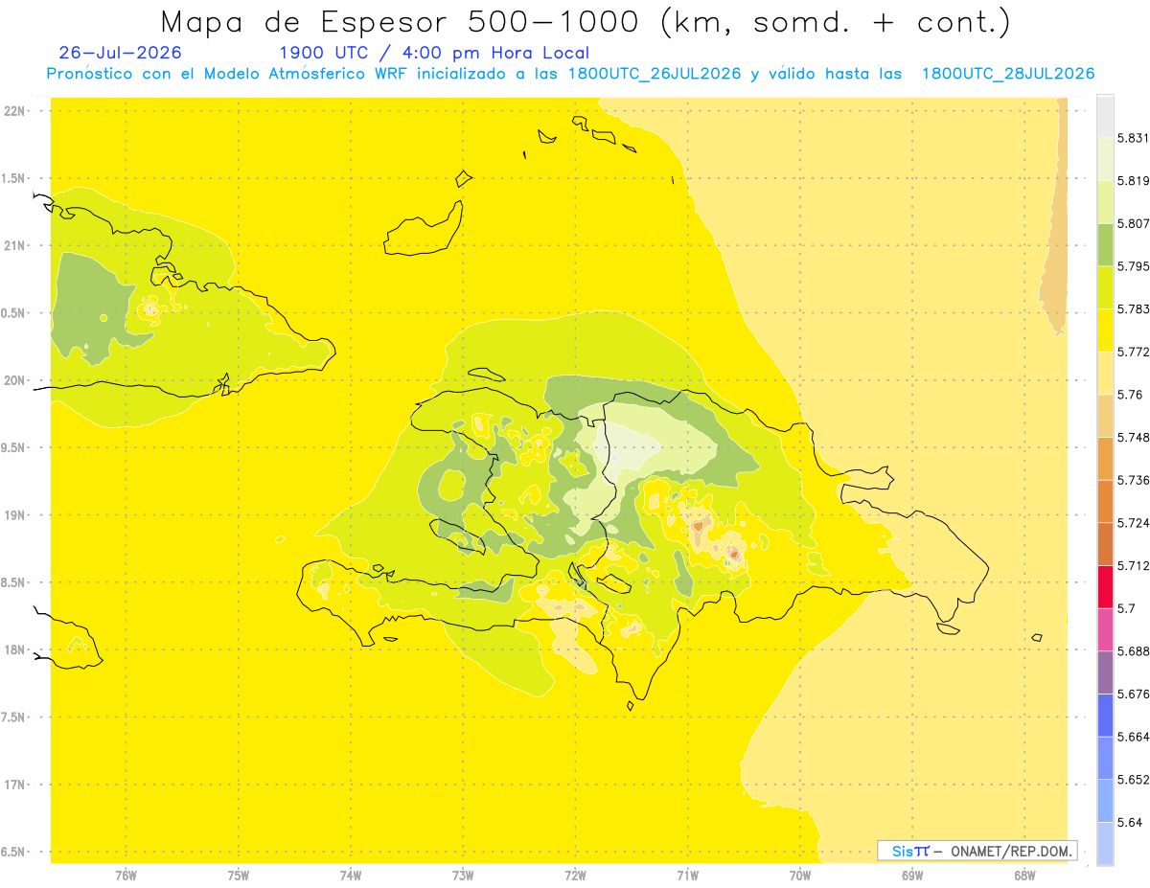Click the '1900 UTC / 4:00 pm Hora Local' time label
The width and height of the screenshot is (1150, 888).
(434, 53)
